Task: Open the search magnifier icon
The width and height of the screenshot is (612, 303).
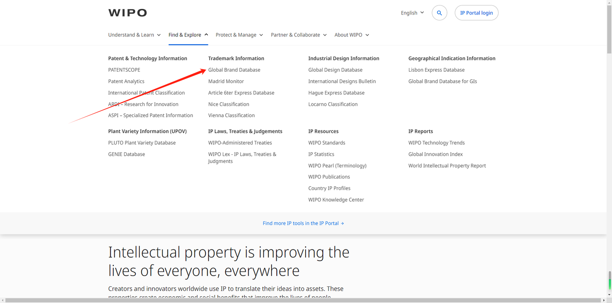Action: click(x=439, y=13)
